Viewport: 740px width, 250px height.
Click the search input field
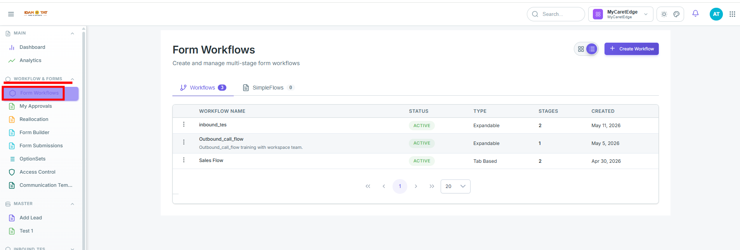coord(556,14)
